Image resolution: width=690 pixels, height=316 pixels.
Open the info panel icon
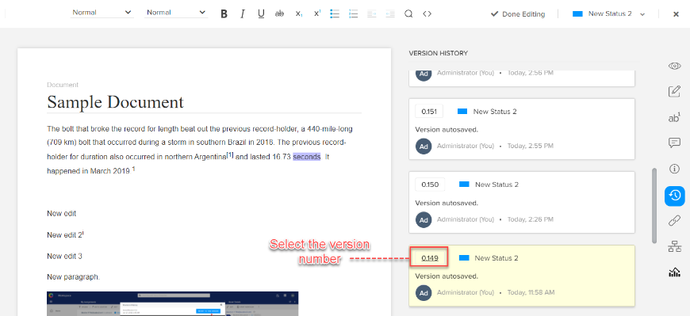[x=674, y=169]
